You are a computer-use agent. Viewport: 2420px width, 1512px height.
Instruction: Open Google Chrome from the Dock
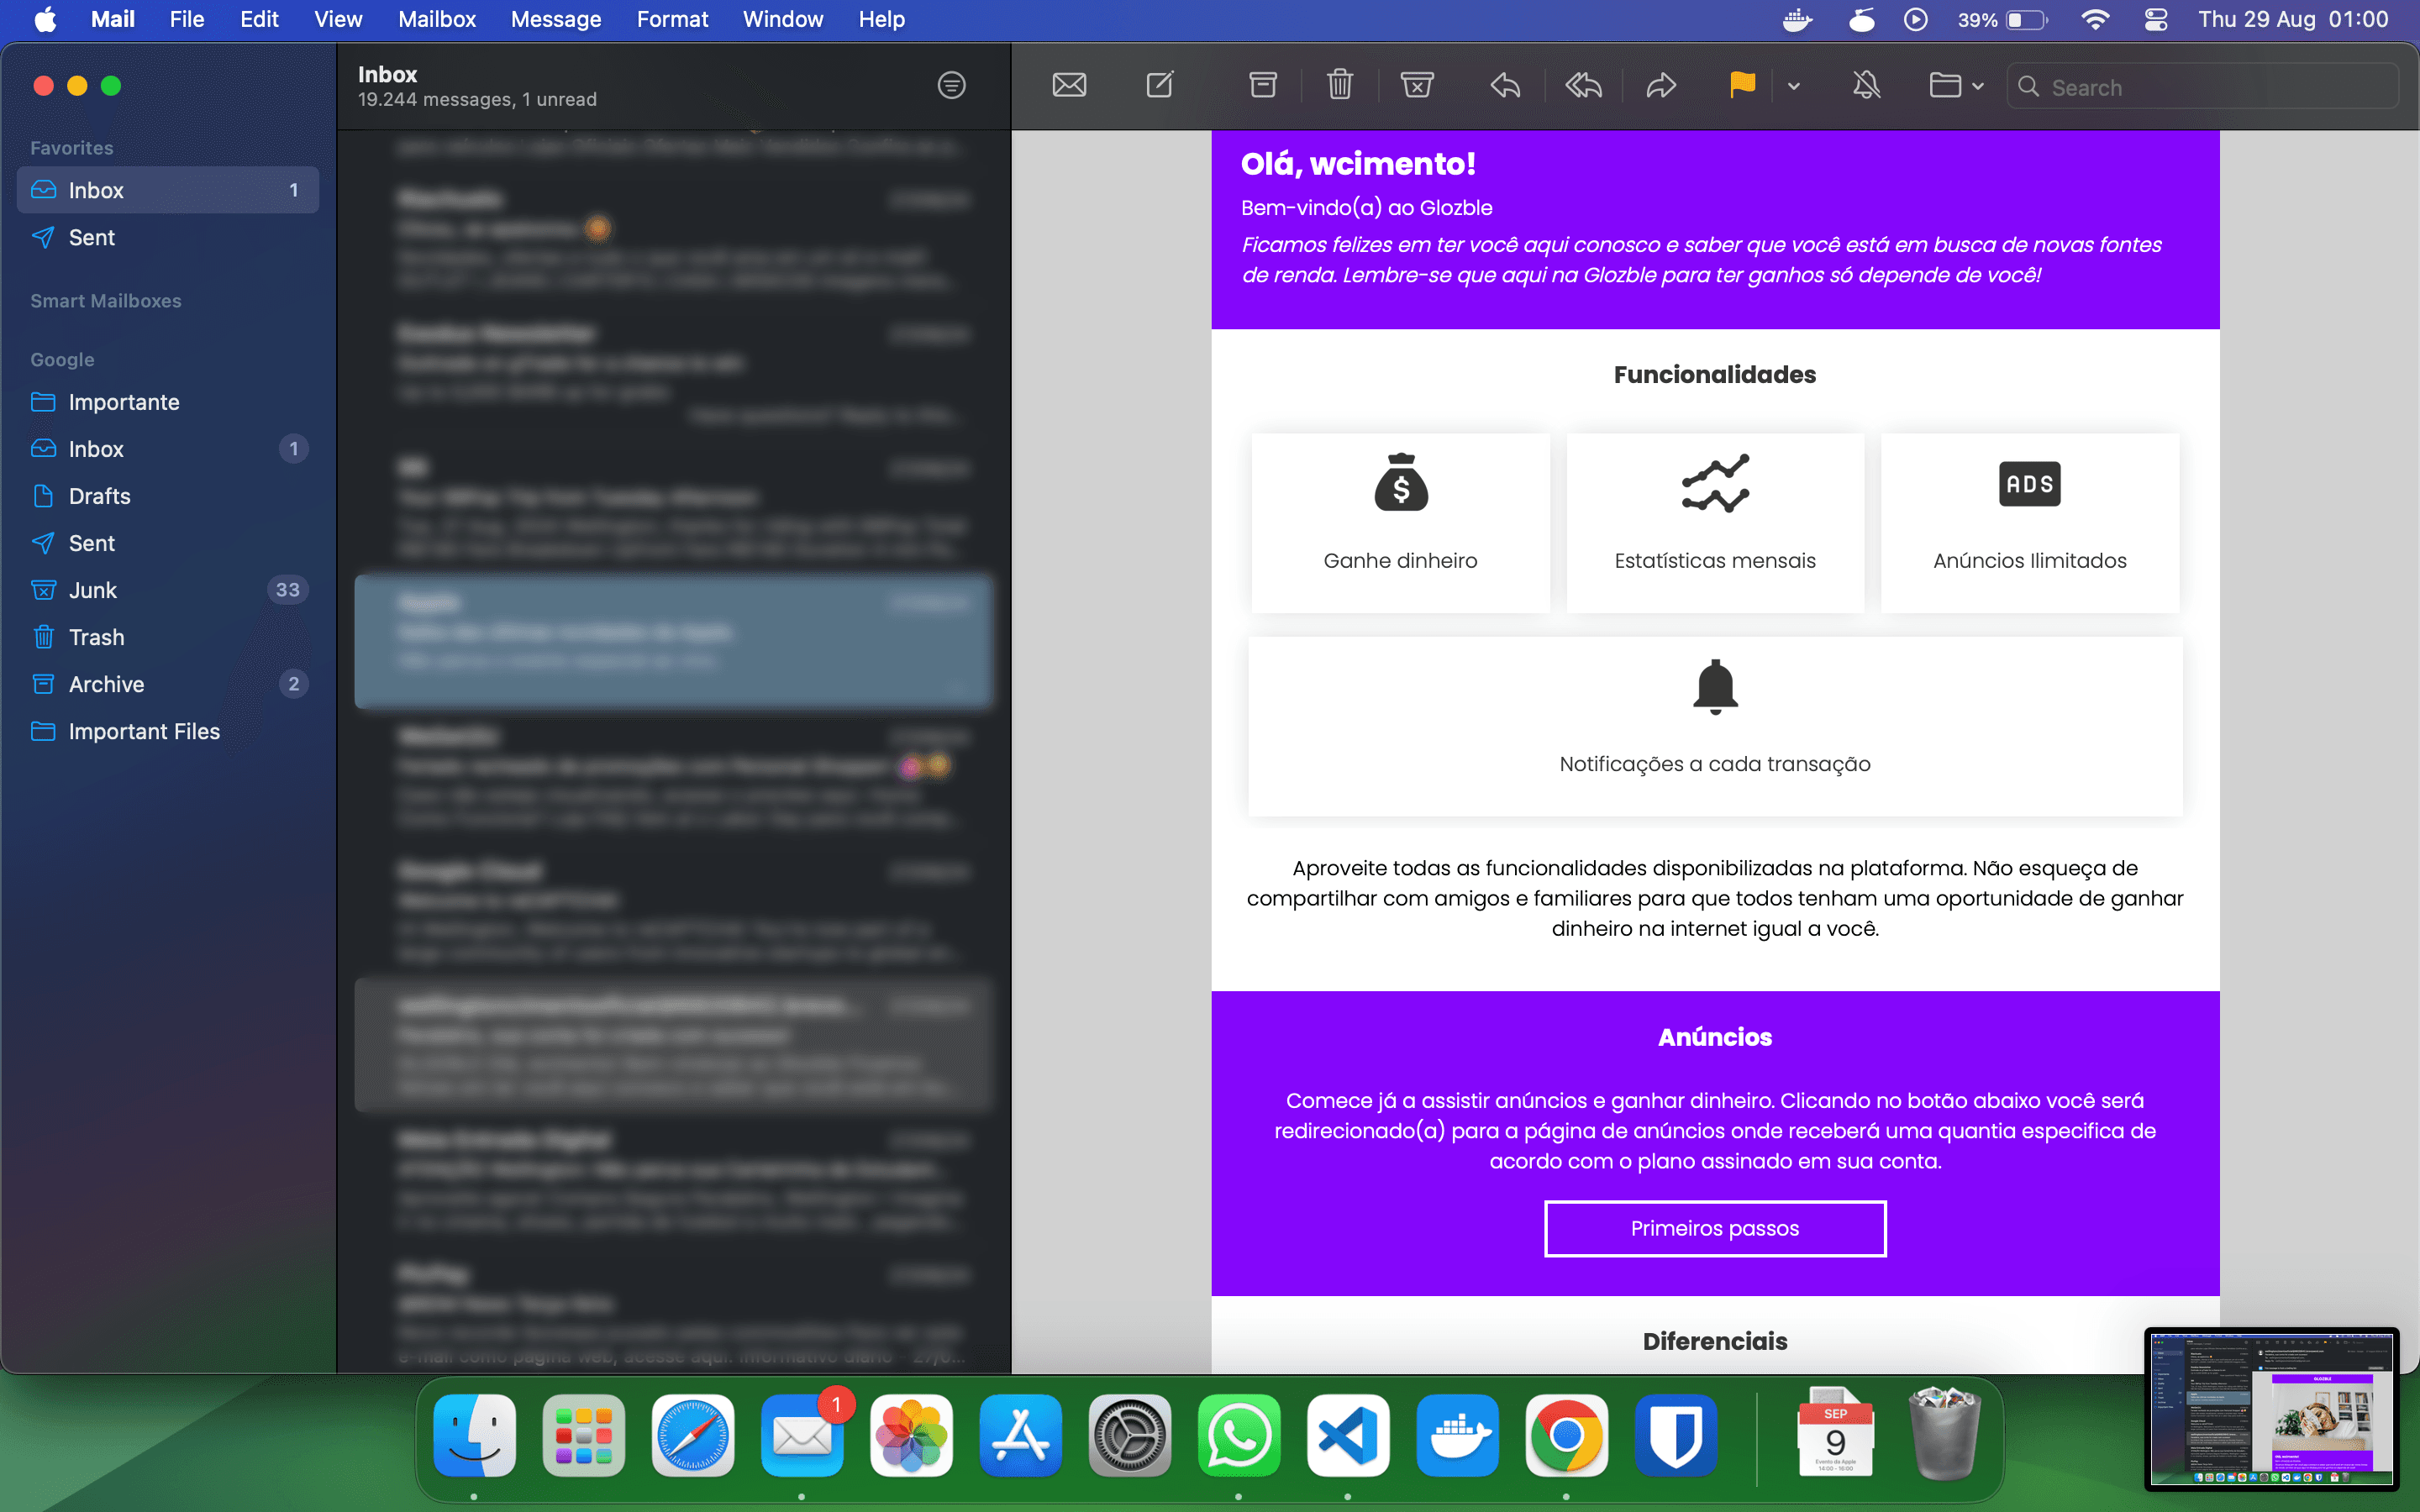click(x=1566, y=1436)
